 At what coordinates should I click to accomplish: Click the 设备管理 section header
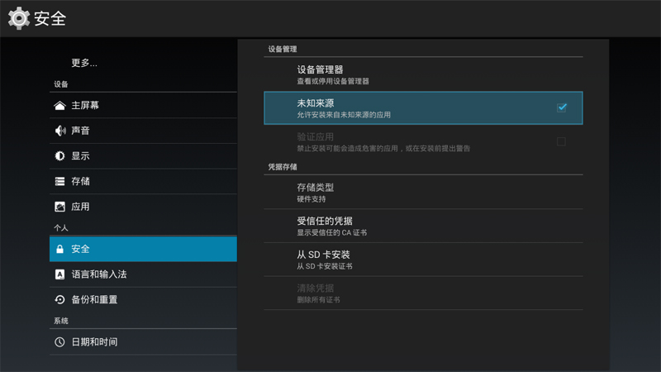[283, 49]
